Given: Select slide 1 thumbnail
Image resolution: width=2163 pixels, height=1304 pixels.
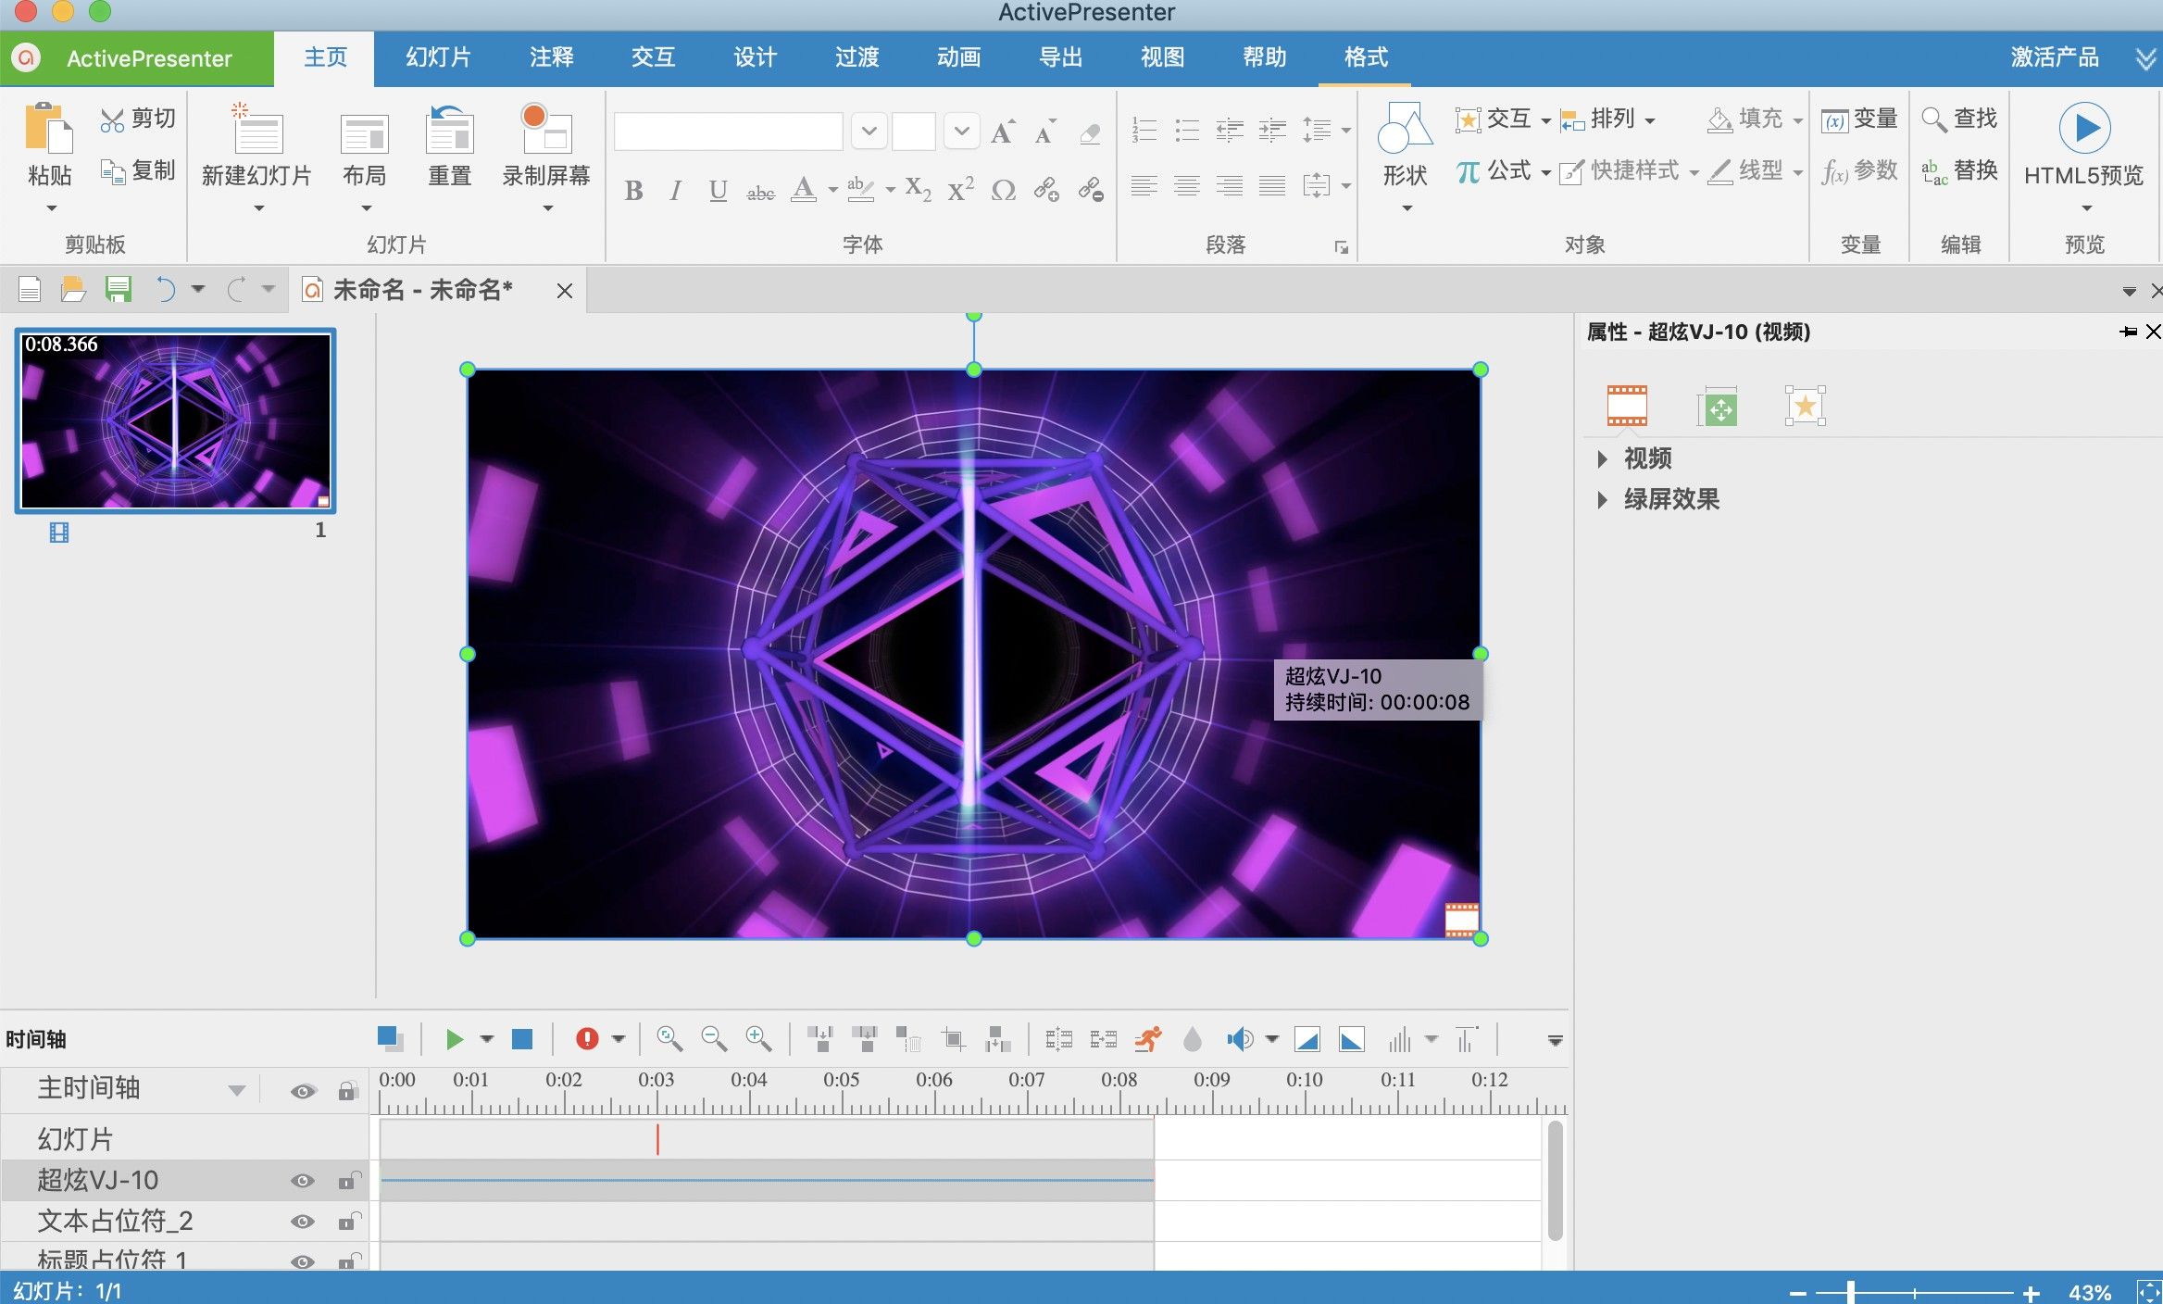Looking at the screenshot, I should 176,421.
